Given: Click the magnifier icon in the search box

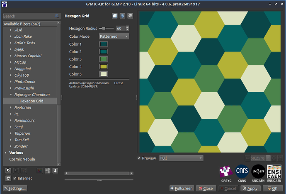Looking at the screenshot, I should click(x=57, y=16).
